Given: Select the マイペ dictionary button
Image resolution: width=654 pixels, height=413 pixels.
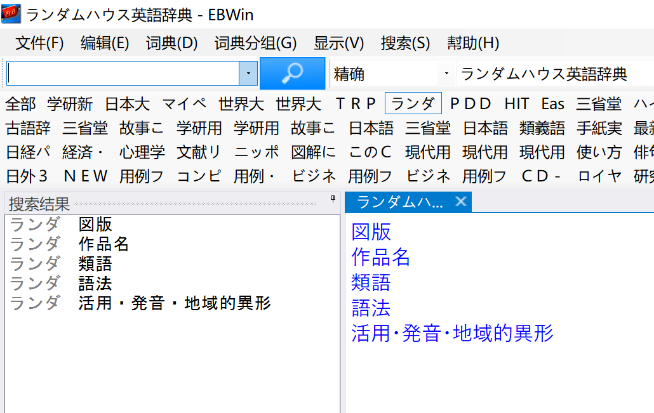Looking at the screenshot, I should 184,103.
